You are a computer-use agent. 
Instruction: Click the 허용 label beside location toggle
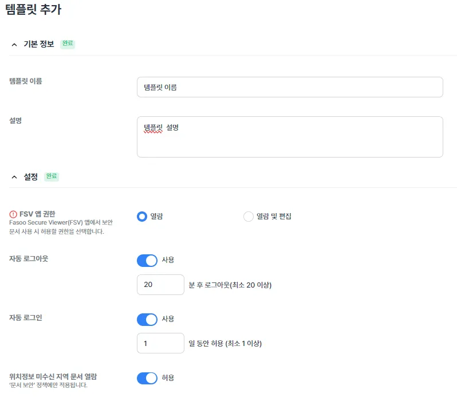(168, 378)
